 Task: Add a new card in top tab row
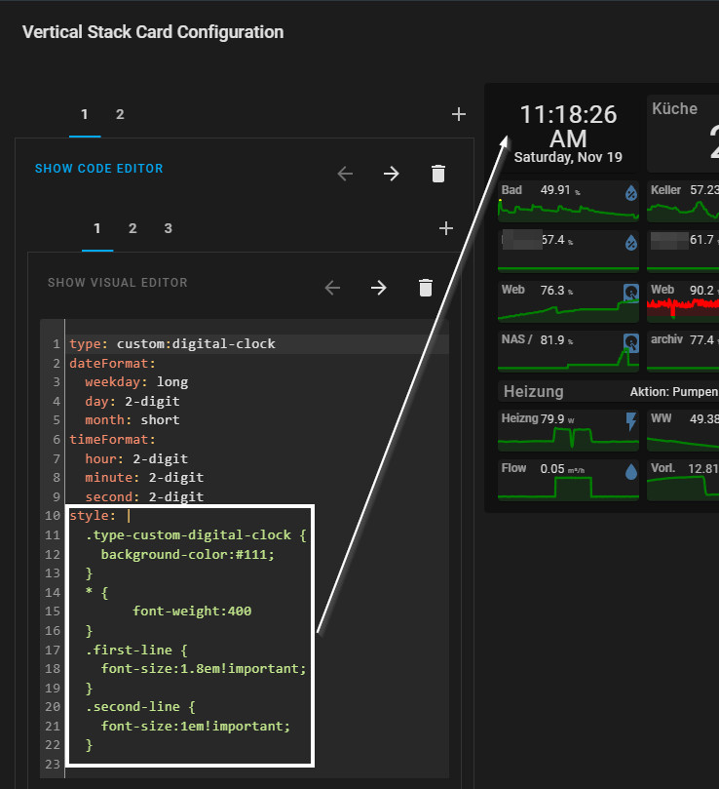click(459, 115)
